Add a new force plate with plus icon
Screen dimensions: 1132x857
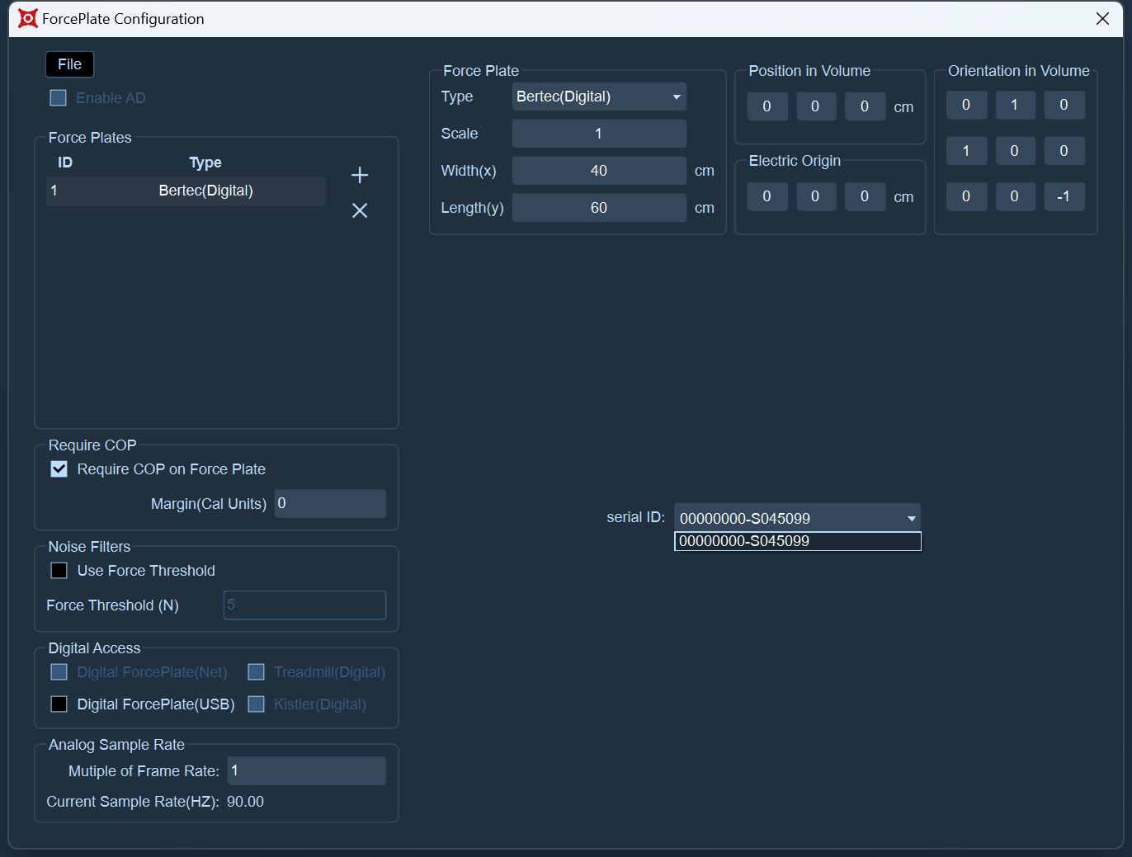360,175
